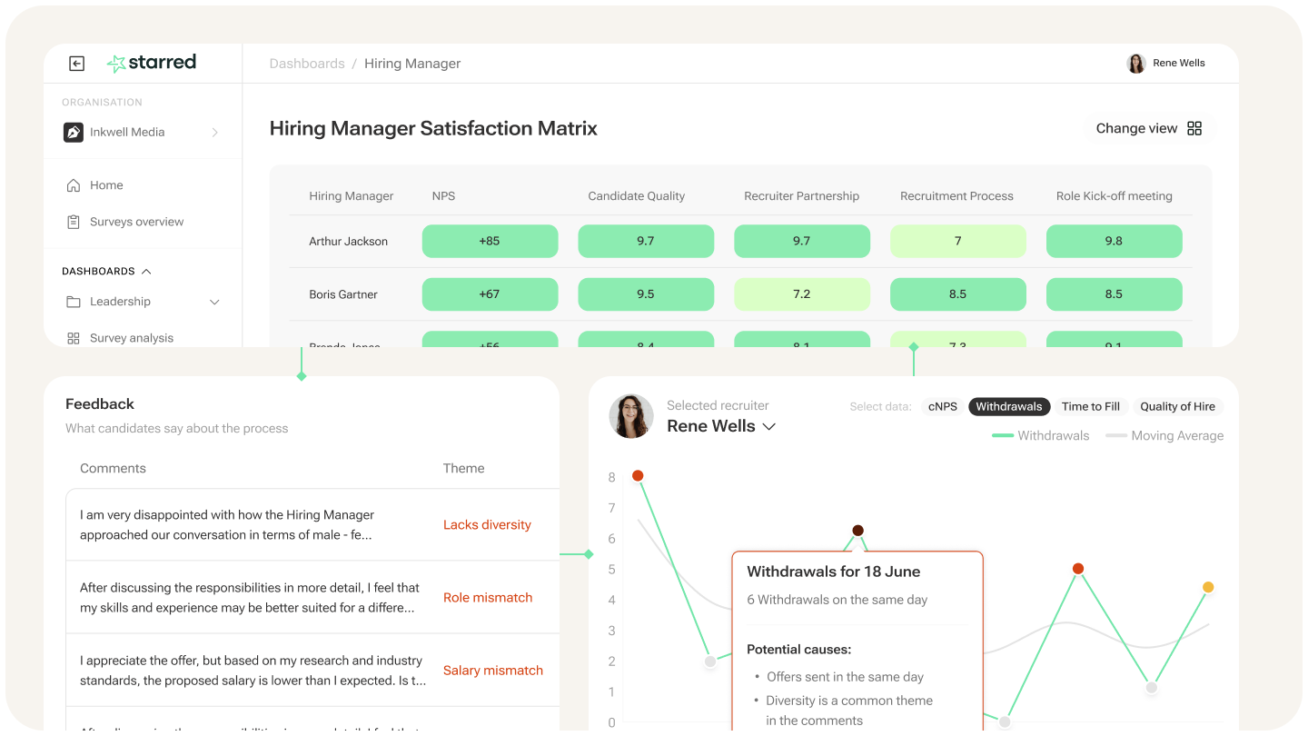Click the NPS column header
The height and width of the screenshot is (736, 1308).
click(443, 196)
